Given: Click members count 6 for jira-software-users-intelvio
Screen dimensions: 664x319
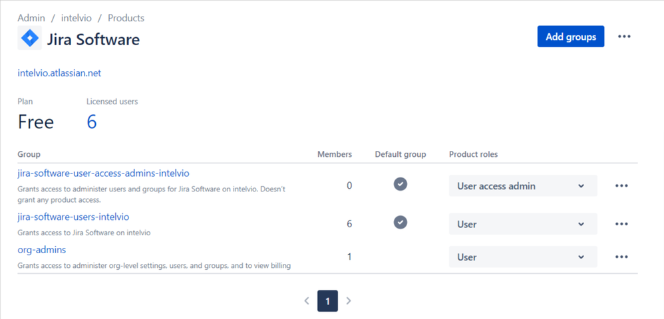Looking at the screenshot, I should click(x=349, y=224).
